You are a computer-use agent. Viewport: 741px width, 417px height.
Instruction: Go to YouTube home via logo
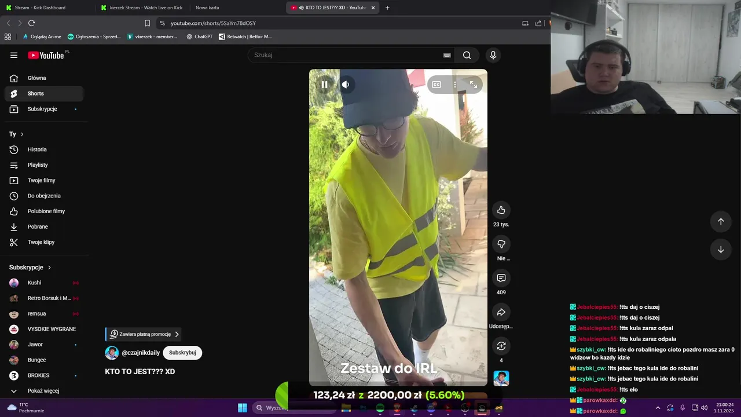tap(46, 55)
